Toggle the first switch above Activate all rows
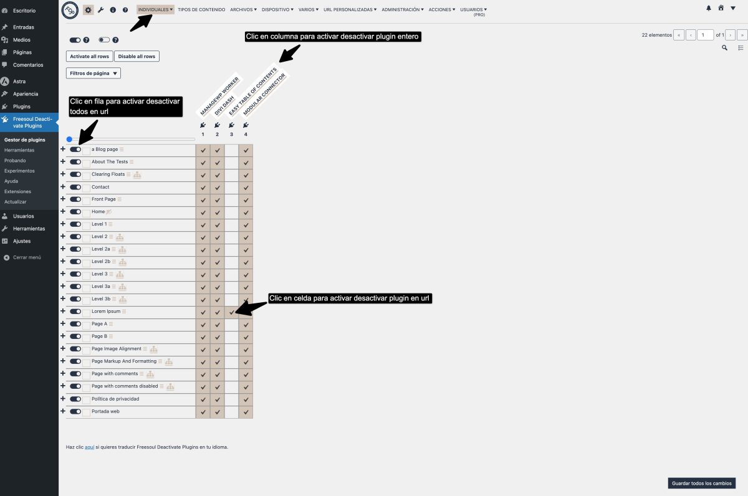 pyautogui.click(x=75, y=40)
